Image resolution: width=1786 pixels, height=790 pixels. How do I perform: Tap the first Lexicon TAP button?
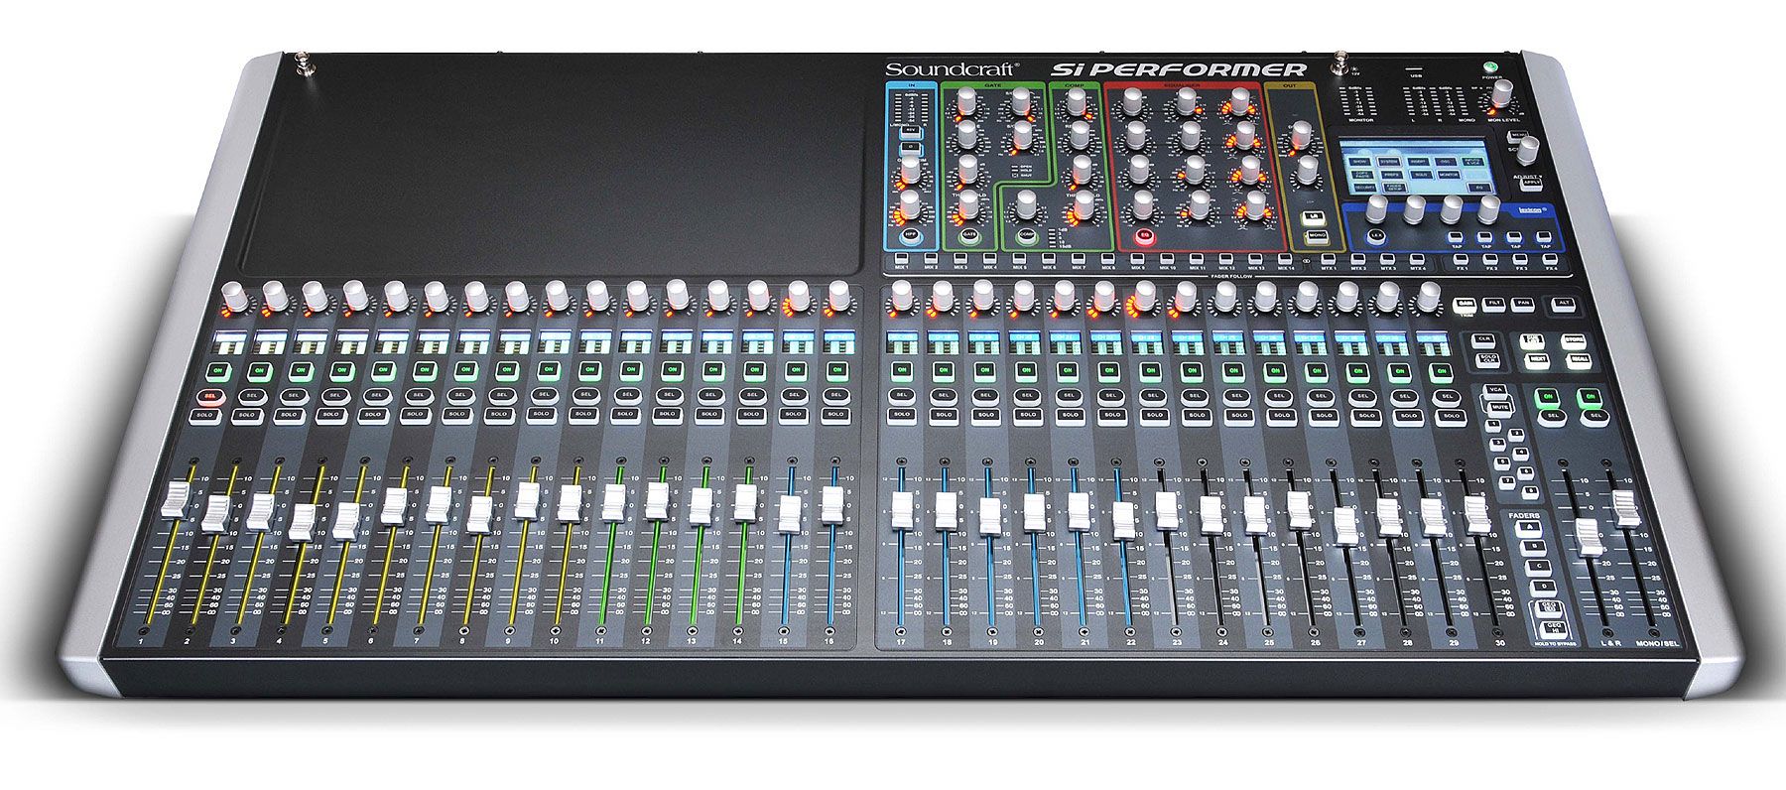1457,238
